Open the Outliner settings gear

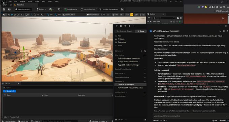pos(181,18)
